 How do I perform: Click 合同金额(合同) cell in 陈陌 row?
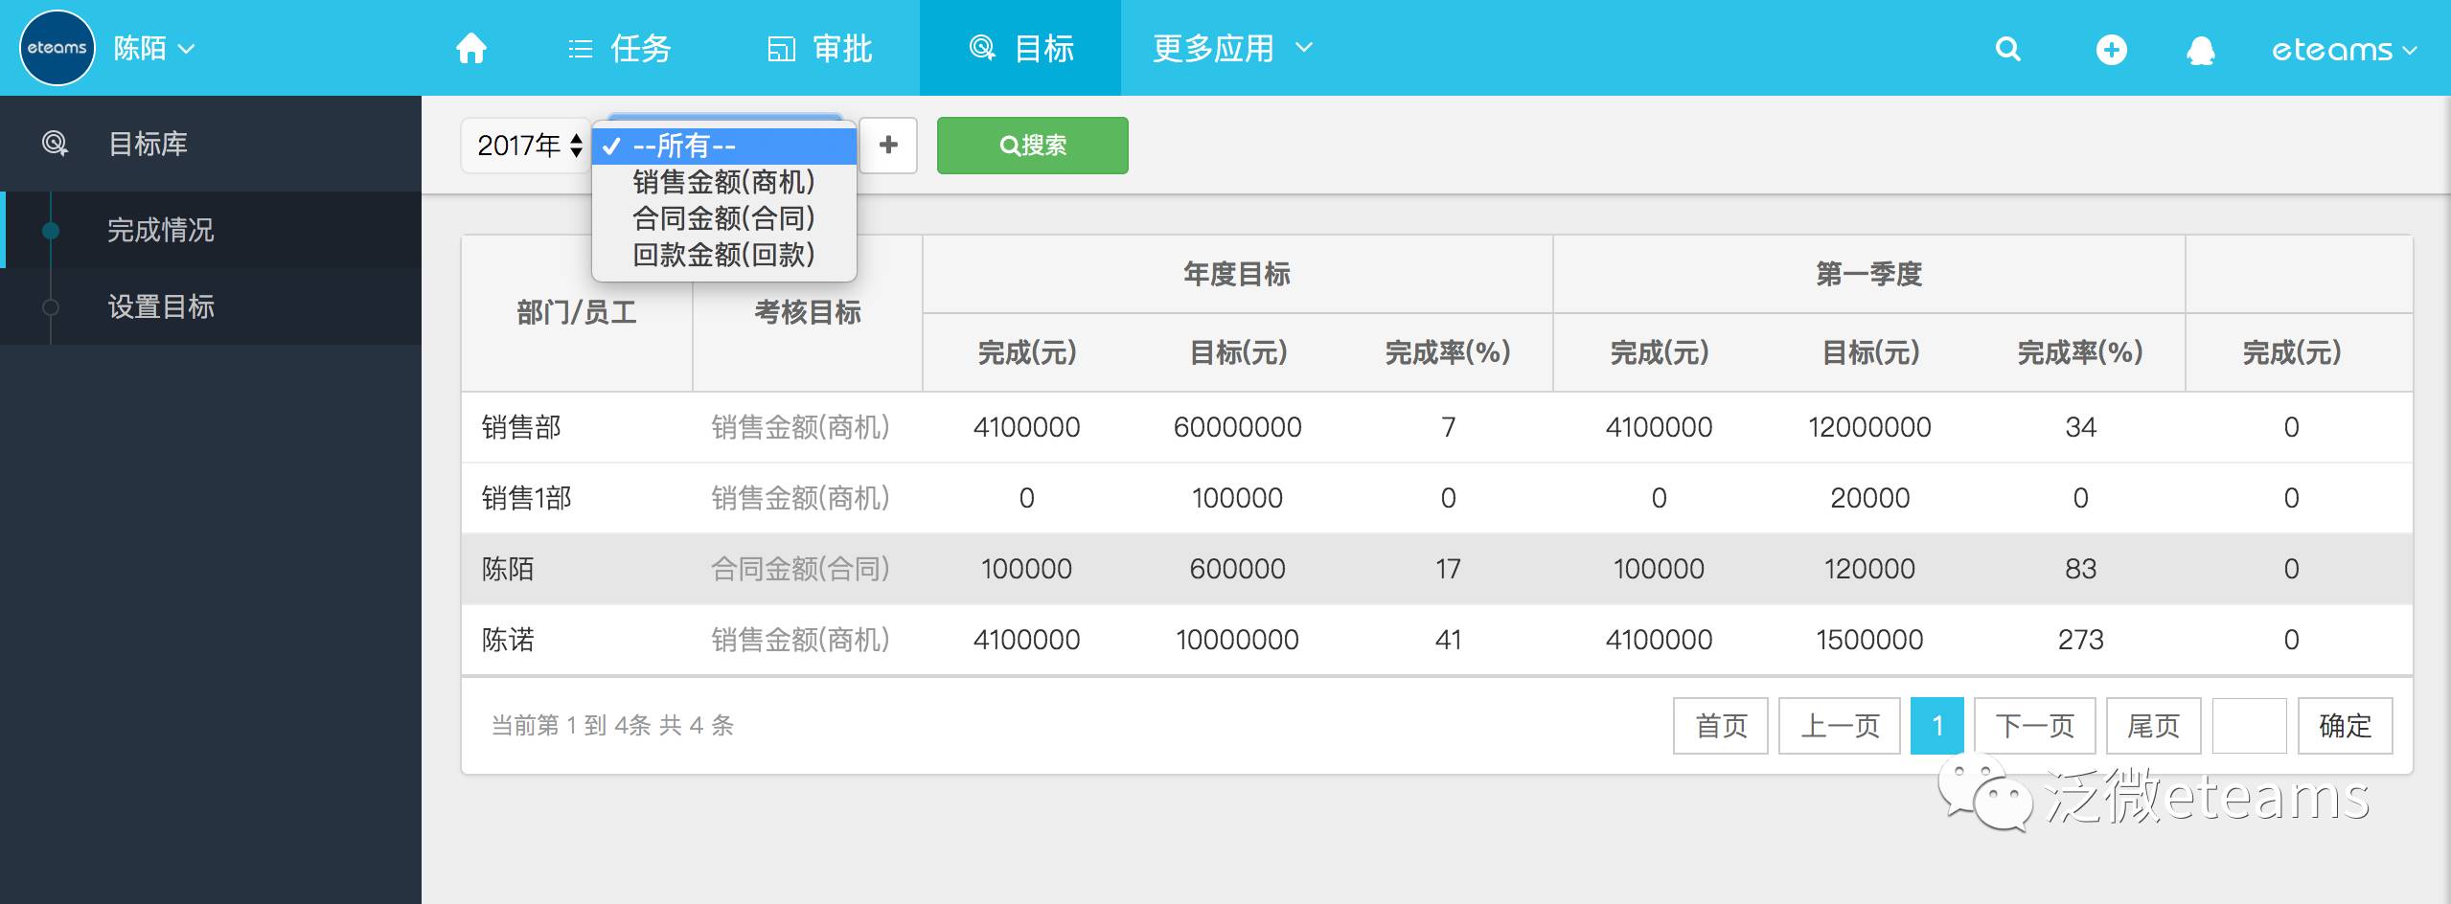800,569
